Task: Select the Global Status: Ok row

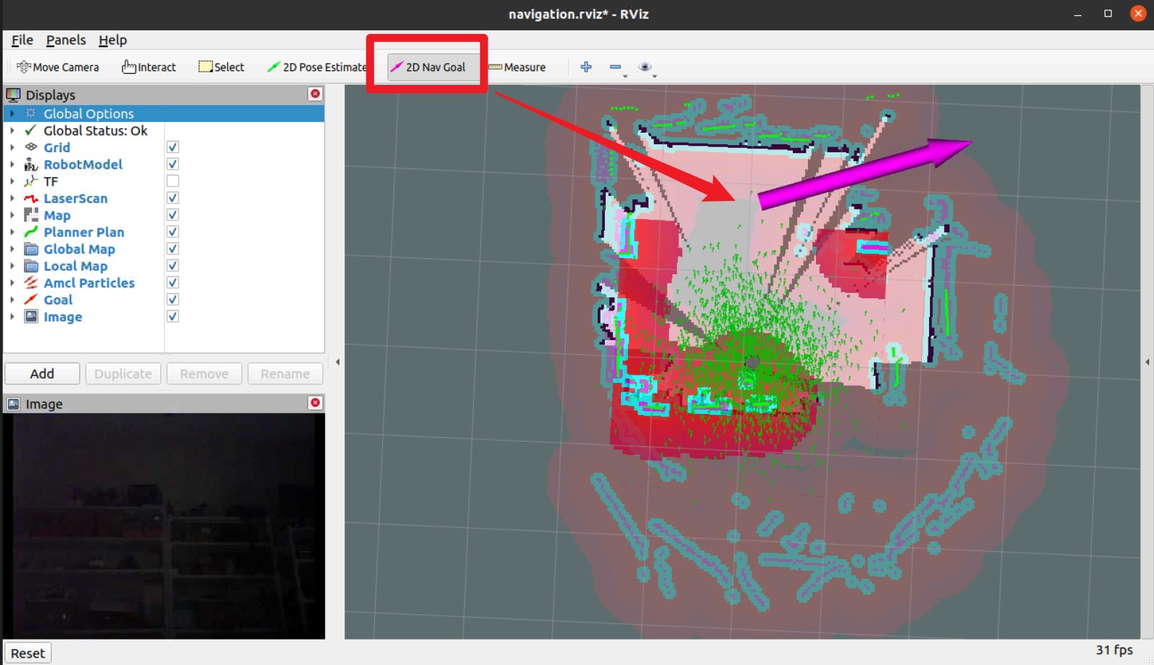Action: (164, 131)
